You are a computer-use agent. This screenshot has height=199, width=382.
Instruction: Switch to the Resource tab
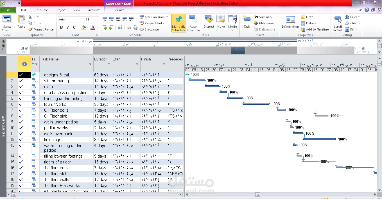point(41,10)
